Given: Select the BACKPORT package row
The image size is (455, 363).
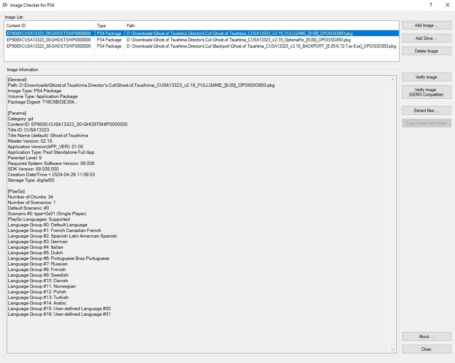Looking at the screenshot, I should [x=201, y=46].
